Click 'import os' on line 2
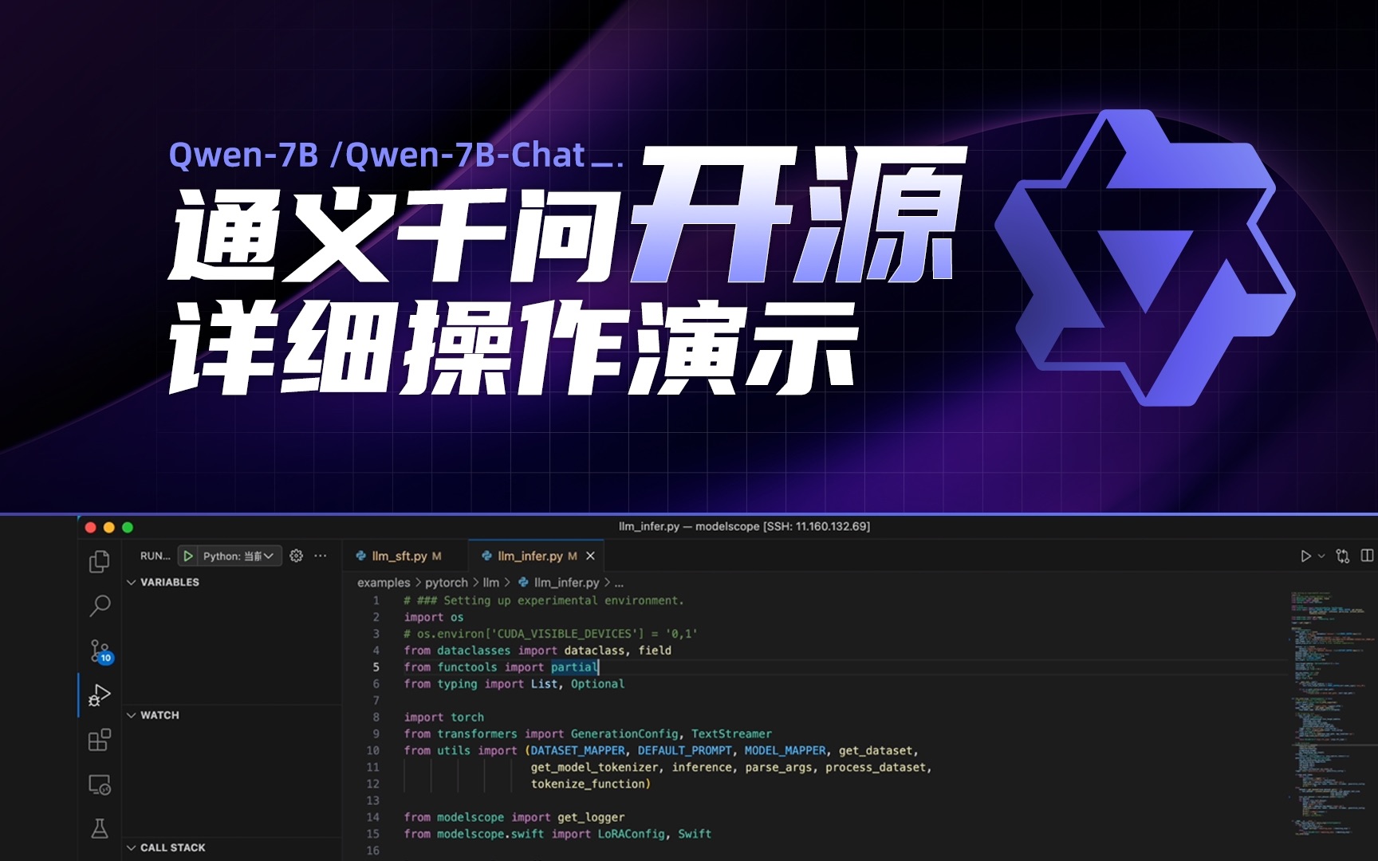This screenshot has width=1378, height=861. (x=434, y=617)
